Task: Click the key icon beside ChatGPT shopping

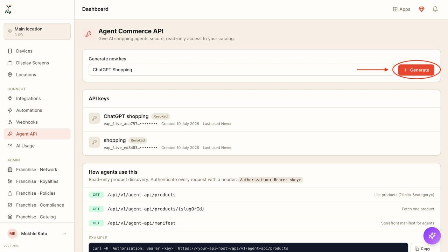Action: click(x=94, y=118)
